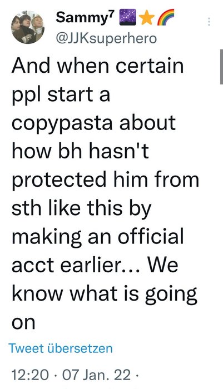This screenshot has height=389, width=223.
Task: Open the tweet's three-dot more options menu
Action: coord(209,22)
